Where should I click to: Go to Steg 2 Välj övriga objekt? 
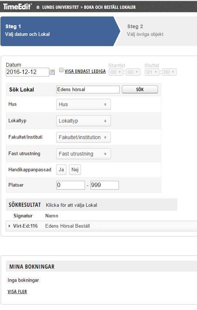(x=145, y=30)
